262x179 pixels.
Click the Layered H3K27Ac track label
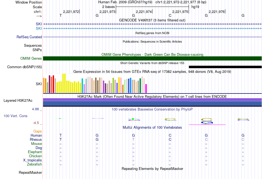click(x=18, y=101)
